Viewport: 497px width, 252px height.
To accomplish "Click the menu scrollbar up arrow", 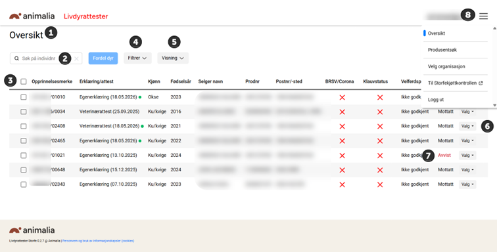I will 494,28.
